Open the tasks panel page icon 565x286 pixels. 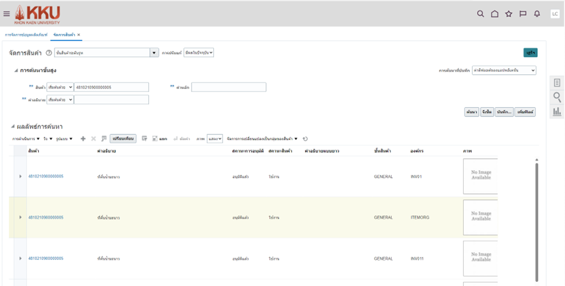(x=557, y=83)
